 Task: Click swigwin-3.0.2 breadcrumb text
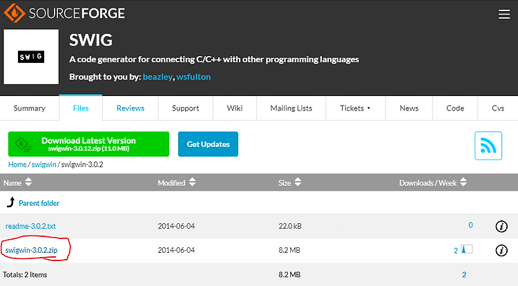(82, 164)
